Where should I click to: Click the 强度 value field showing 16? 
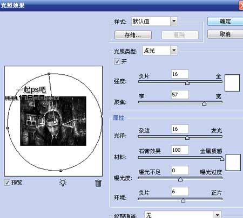[x=180, y=74]
